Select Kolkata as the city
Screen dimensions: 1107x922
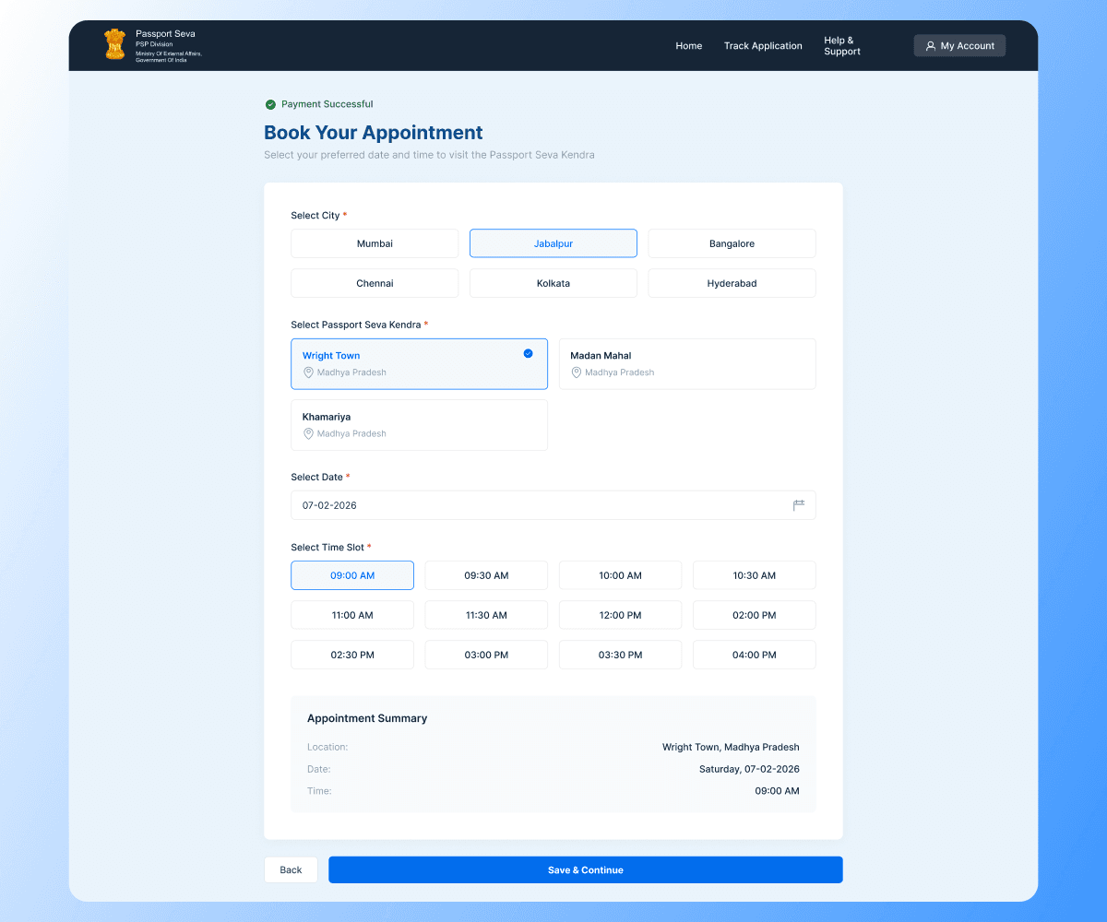click(x=553, y=283)
